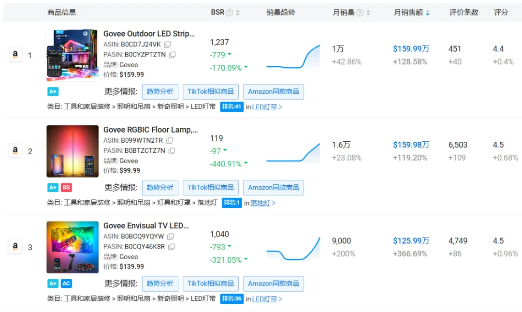Open Govee RGBIC Floor Lamp product title
Screen dimensions: 522x312
coord(150,130)
